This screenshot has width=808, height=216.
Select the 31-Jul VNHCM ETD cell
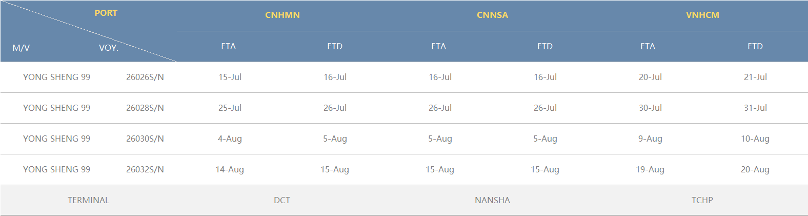coord(755,108)
